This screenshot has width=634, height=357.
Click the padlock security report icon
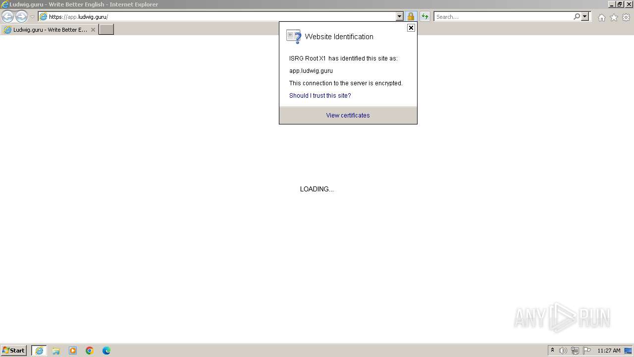[411, 17]
